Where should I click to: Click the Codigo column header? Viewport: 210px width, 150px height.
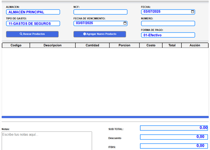[16, 45]
